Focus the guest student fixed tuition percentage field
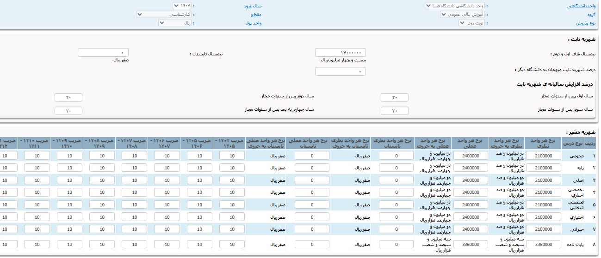Image resolution: width=601 pixels, height=258 pixels. [340, 72]
